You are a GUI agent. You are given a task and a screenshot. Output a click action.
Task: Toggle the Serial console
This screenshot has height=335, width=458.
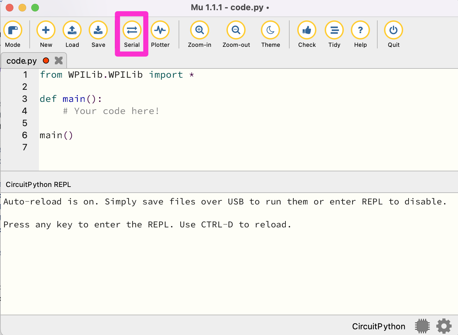tap(132, 34)
